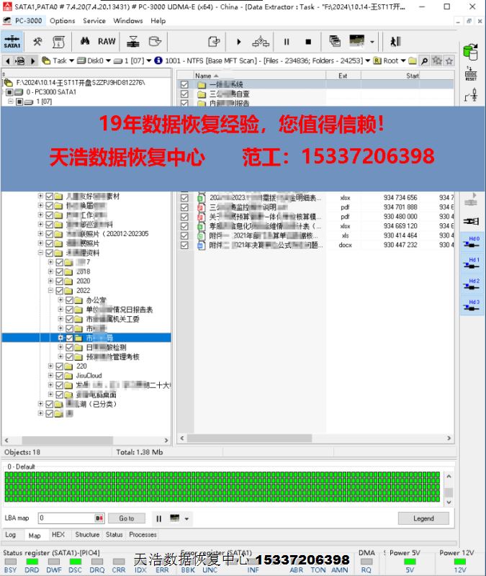Screen dimensions: 486x576
Task: Switch to the HEX tab
Action: coord(58,535)
